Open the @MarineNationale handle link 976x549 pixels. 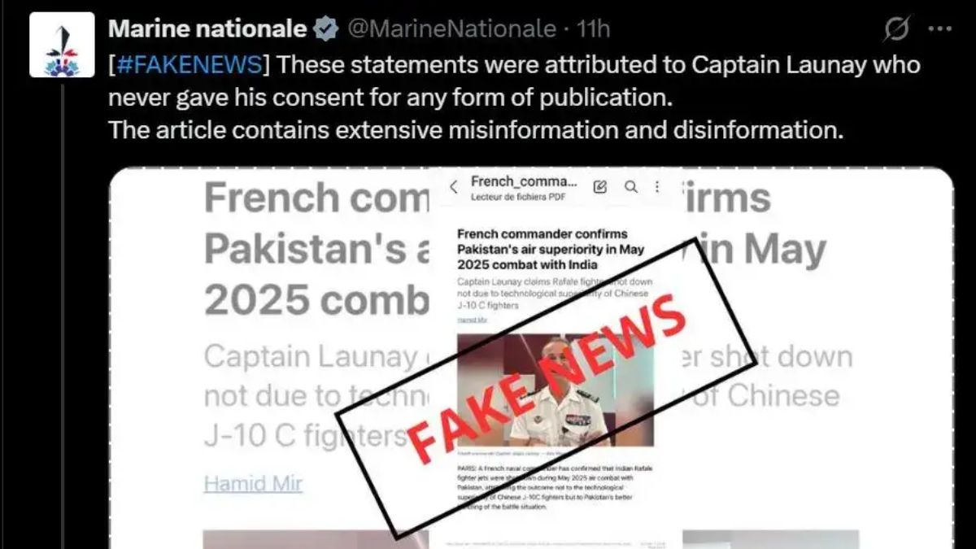click(x=452, y=29)
